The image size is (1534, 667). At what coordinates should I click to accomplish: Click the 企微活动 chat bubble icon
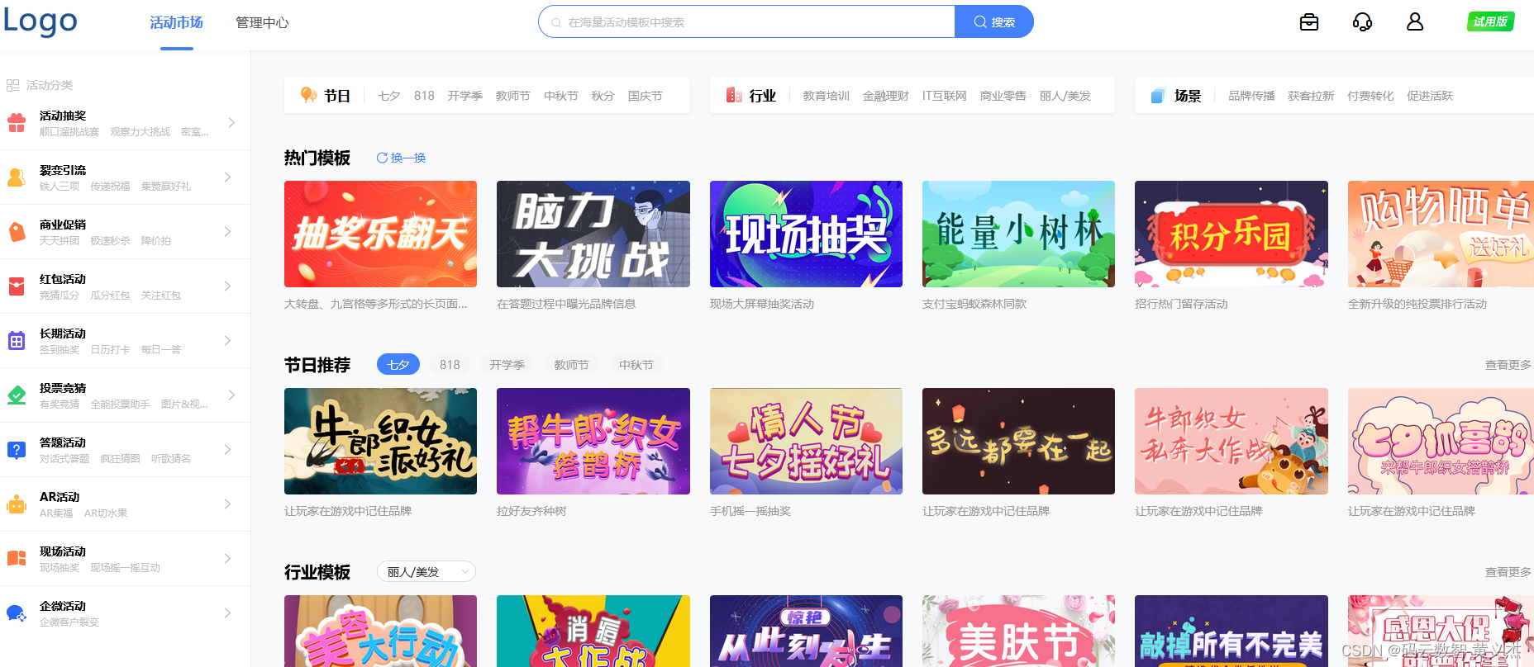17,613
